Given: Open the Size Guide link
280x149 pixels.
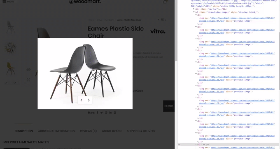Looking at the screenshot, I should pyautogui.click(x=138, y=91).
